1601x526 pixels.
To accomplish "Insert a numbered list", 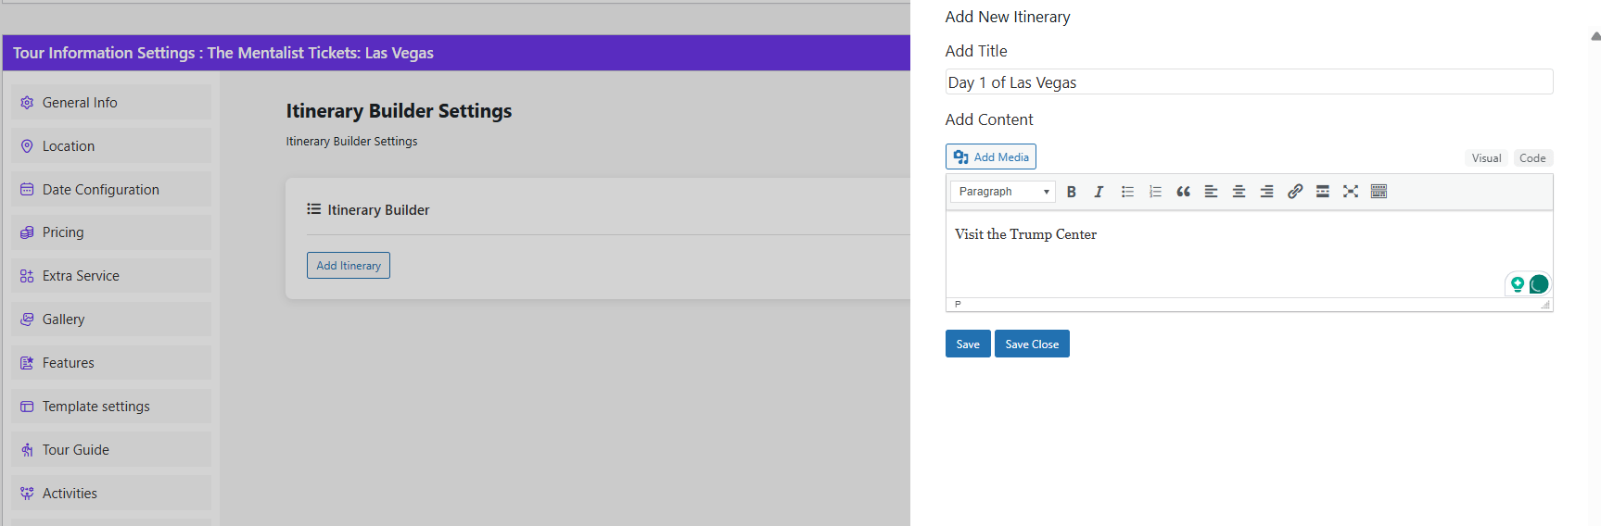I will click(x=1155, y=192).
